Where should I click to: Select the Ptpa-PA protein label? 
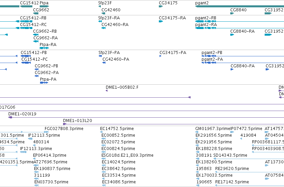(48, 79)
